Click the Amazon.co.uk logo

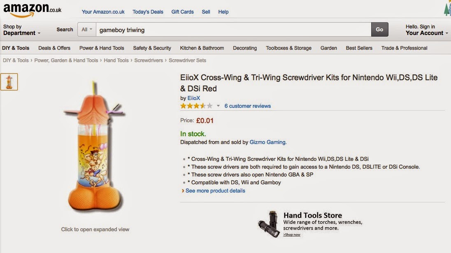pyautogui.click(x=32, y=9)
